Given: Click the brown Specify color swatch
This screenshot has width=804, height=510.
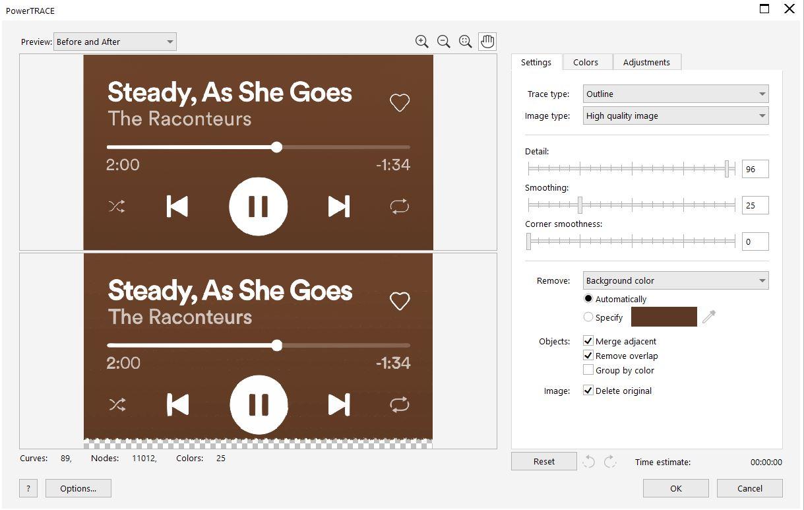Looking at the screenshot, I should [x=664, y=317].
